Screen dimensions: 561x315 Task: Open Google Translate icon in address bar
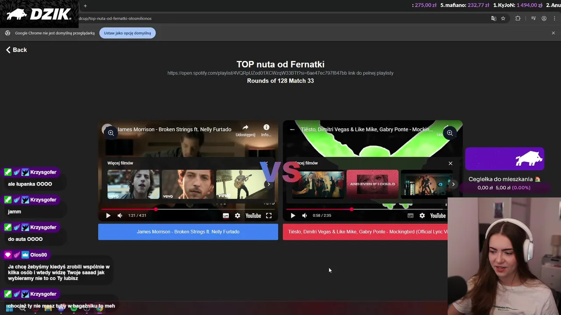pyautogui.click(x=494, y=18)
